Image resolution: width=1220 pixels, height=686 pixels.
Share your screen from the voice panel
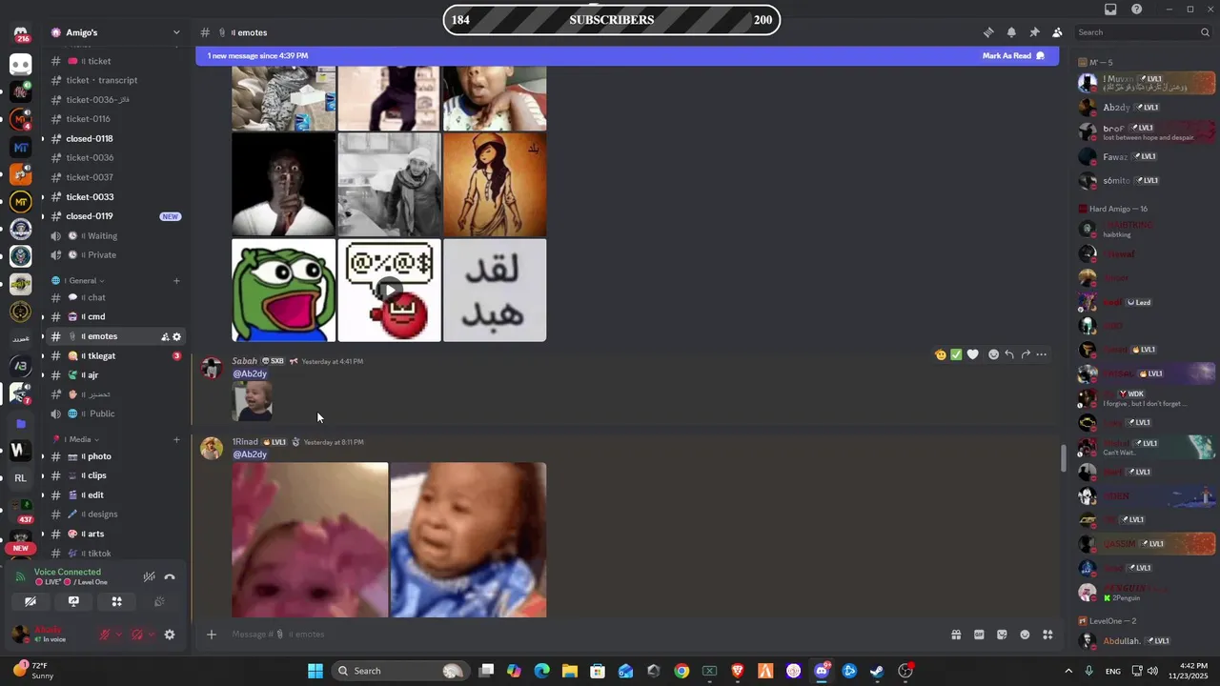[73, 601]
